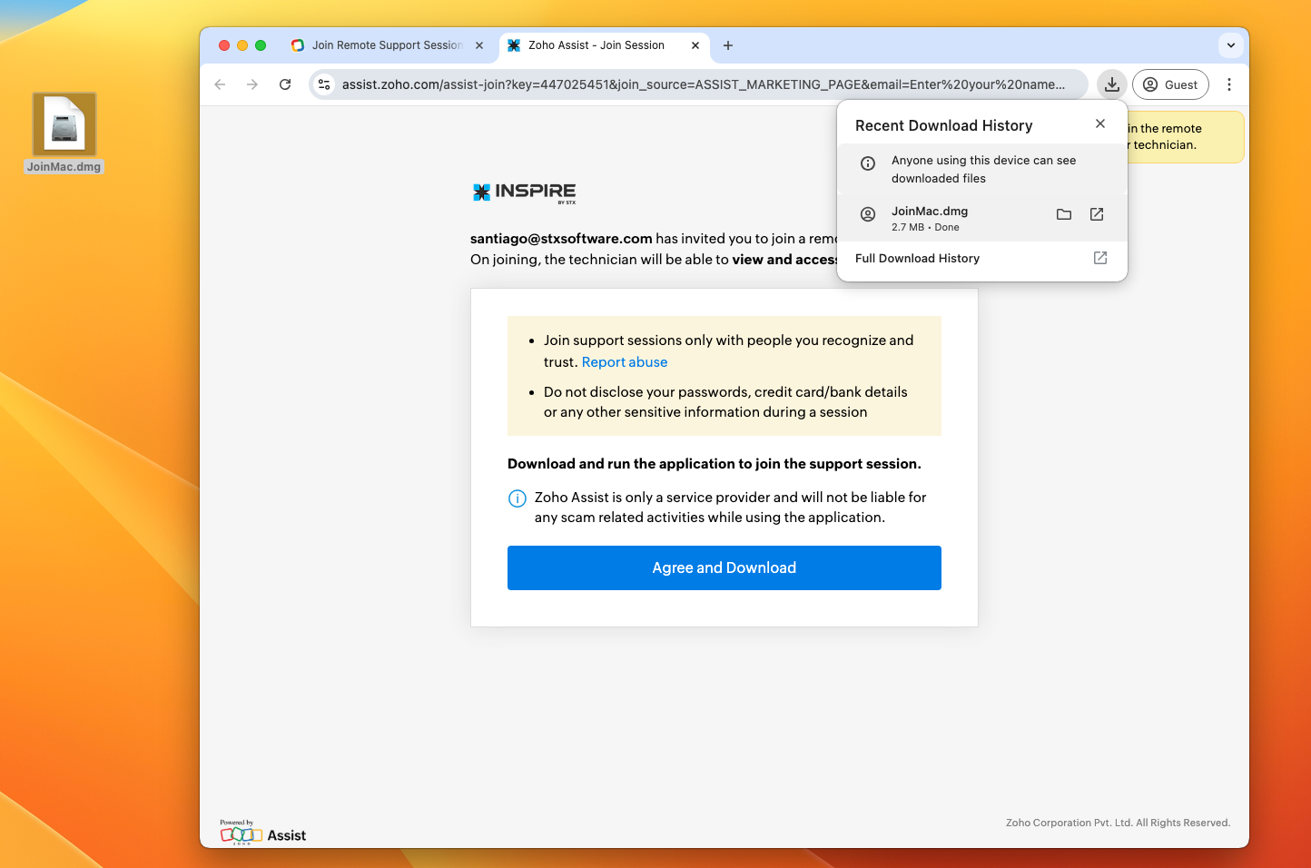The image size is (1311, 868).
Task: Click the info icon in the downloads notice
Action: click(868, 163)
